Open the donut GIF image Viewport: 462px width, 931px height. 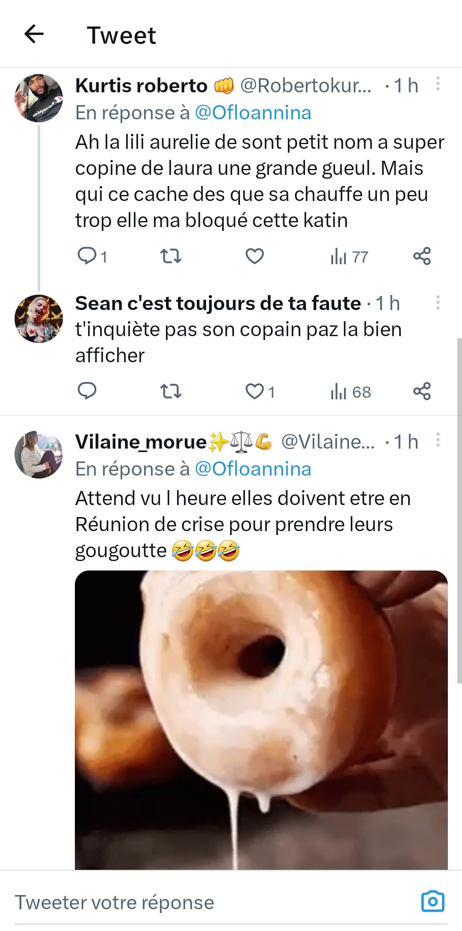tap(261, 718)
